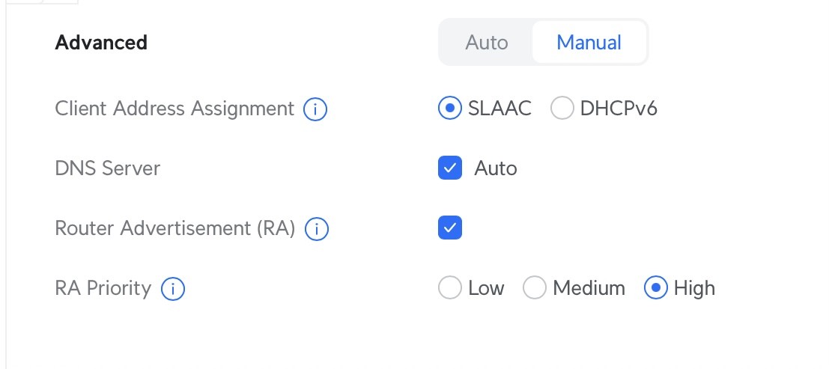The height and width of the screenshot is (369, 829).
Task: Show the RA Priority info icon help
Action: tap(173, 288)
